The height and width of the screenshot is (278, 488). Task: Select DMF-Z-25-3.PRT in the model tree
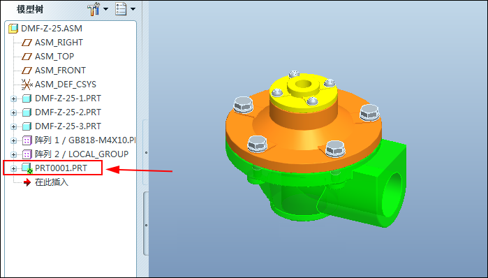[68, 126]
